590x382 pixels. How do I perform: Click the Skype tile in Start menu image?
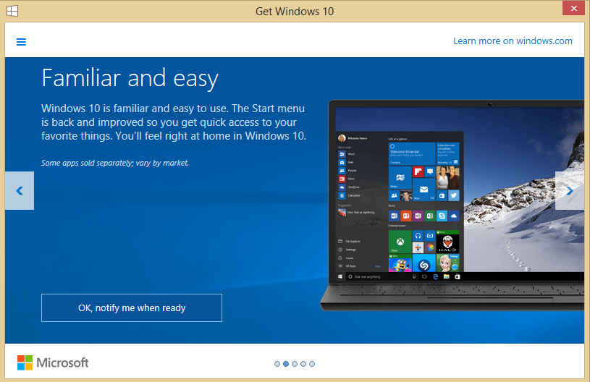[441, 216]
